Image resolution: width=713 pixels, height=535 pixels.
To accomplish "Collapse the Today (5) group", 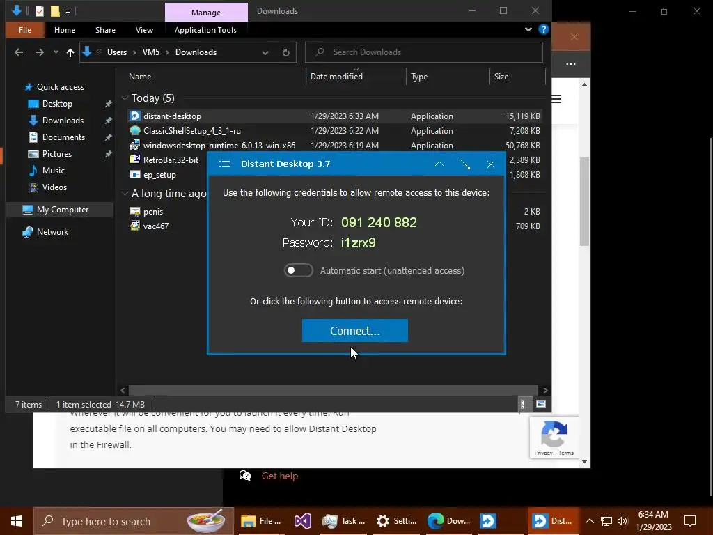I will coord(125,98).
